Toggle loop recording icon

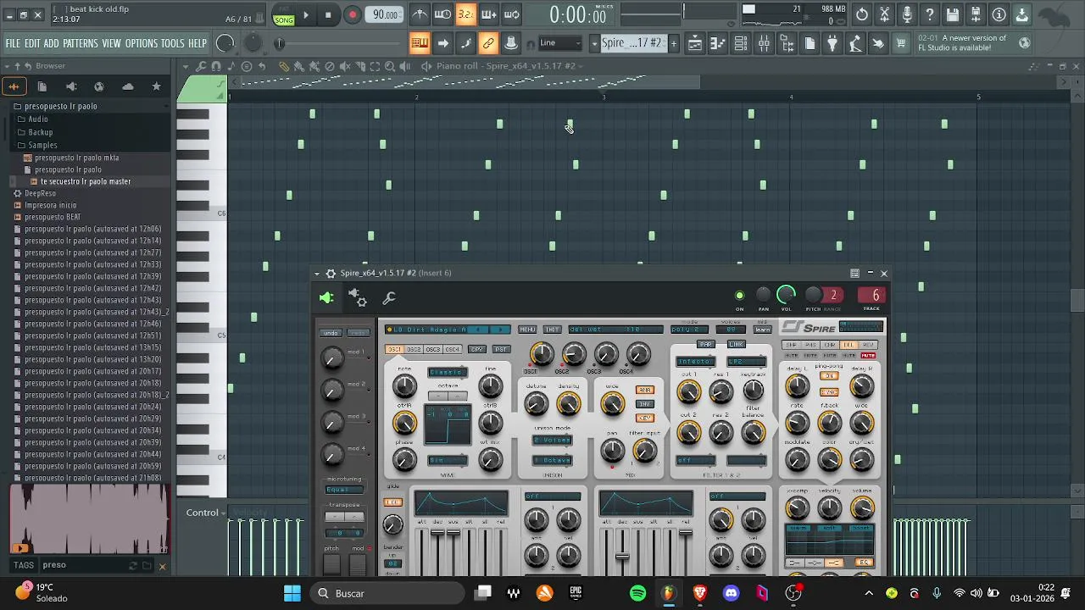point(511,14)
